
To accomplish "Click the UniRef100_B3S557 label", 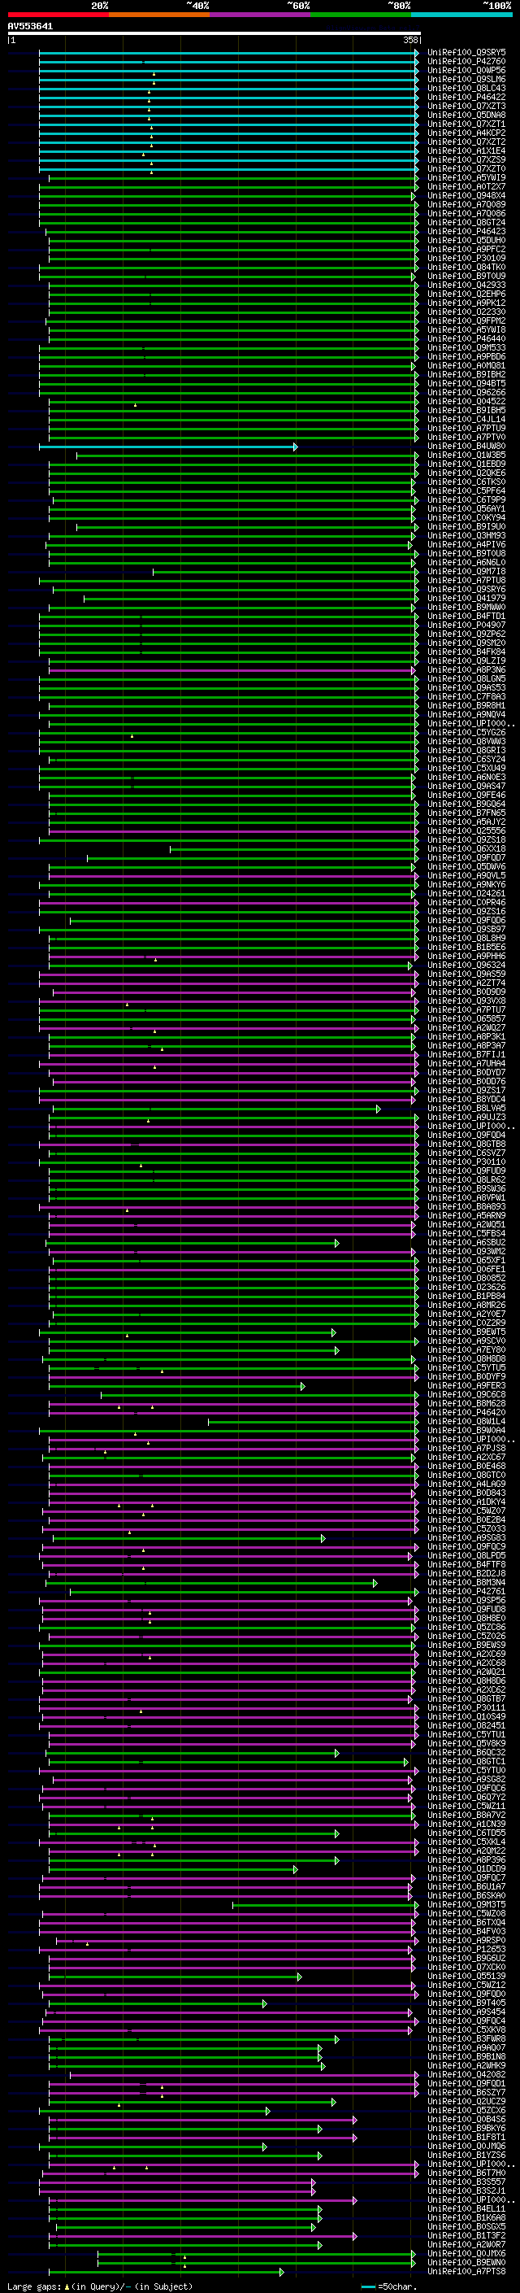I will (466, 2182).
